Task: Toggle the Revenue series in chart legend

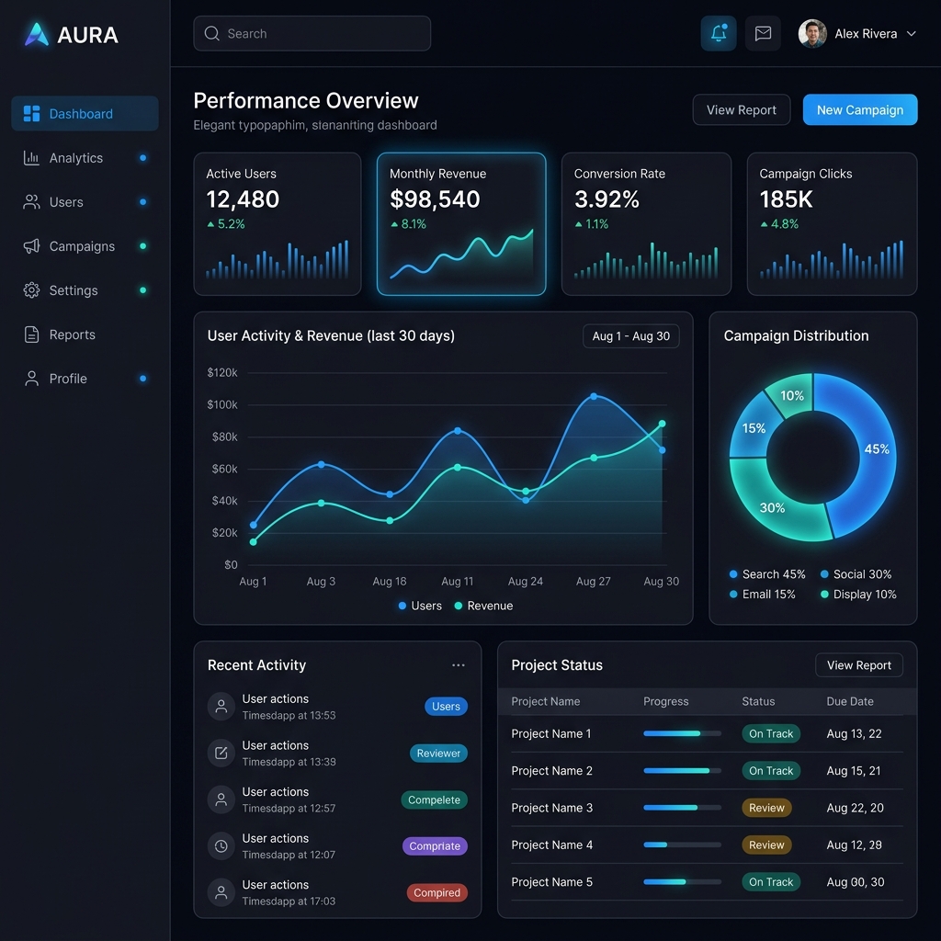Action: pyautogui.click(x=483, y=606)
